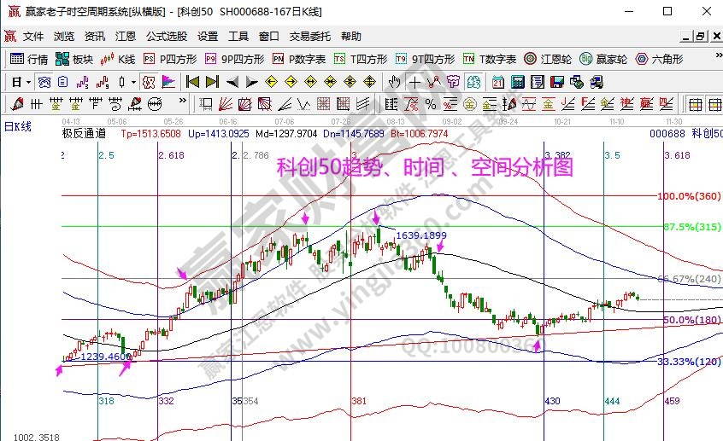Click the percent sign drawing tool
The image size is (723, 441).
pos(431,104)
